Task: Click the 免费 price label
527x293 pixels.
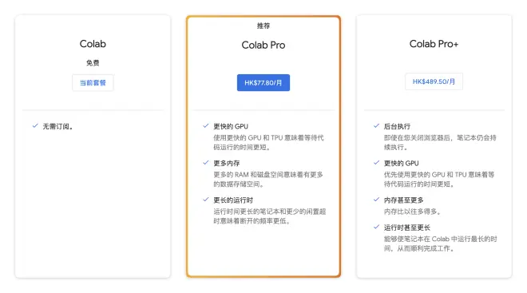Action: 93,63
